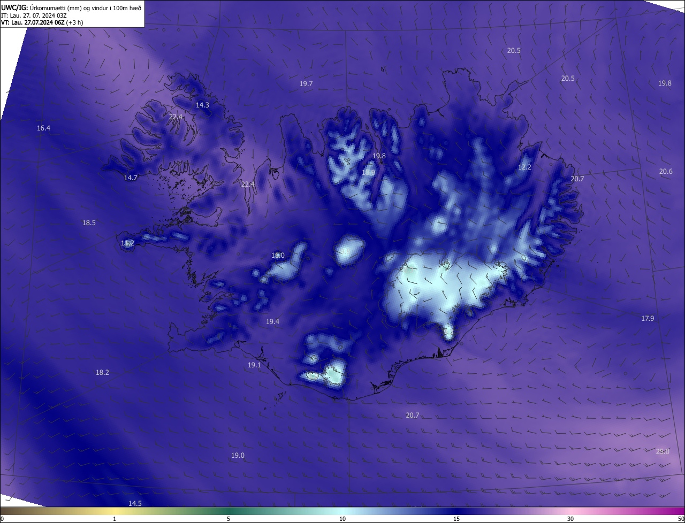The width and height of the screenshot is (685, 523).
Task: Click the 18.5 value on the map
Action: pos(89,222)
